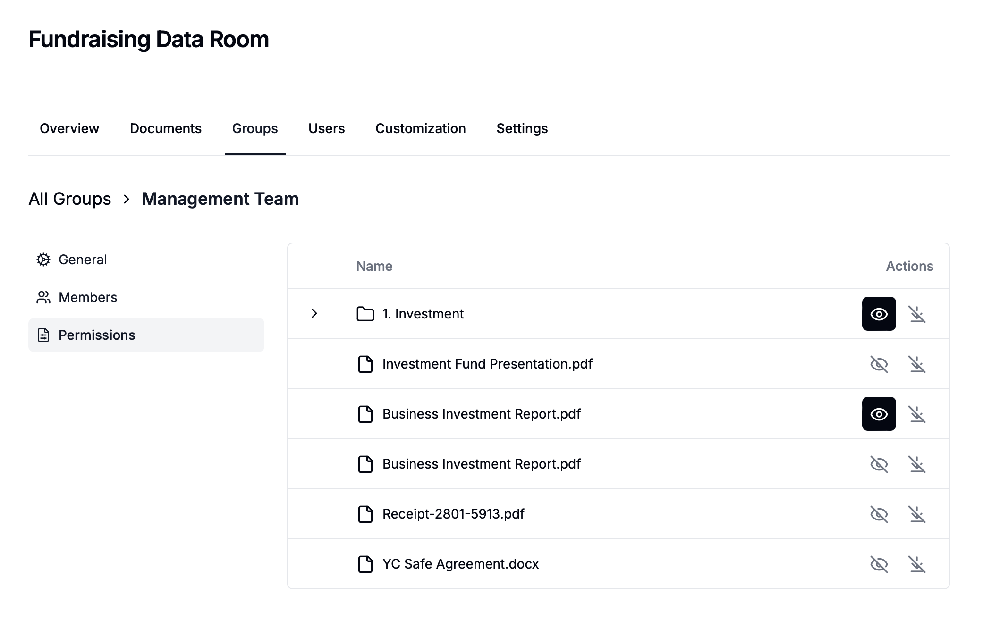Switch to the Users tab
Viewport: 983px width, 620px height.
tap(326, 128)
